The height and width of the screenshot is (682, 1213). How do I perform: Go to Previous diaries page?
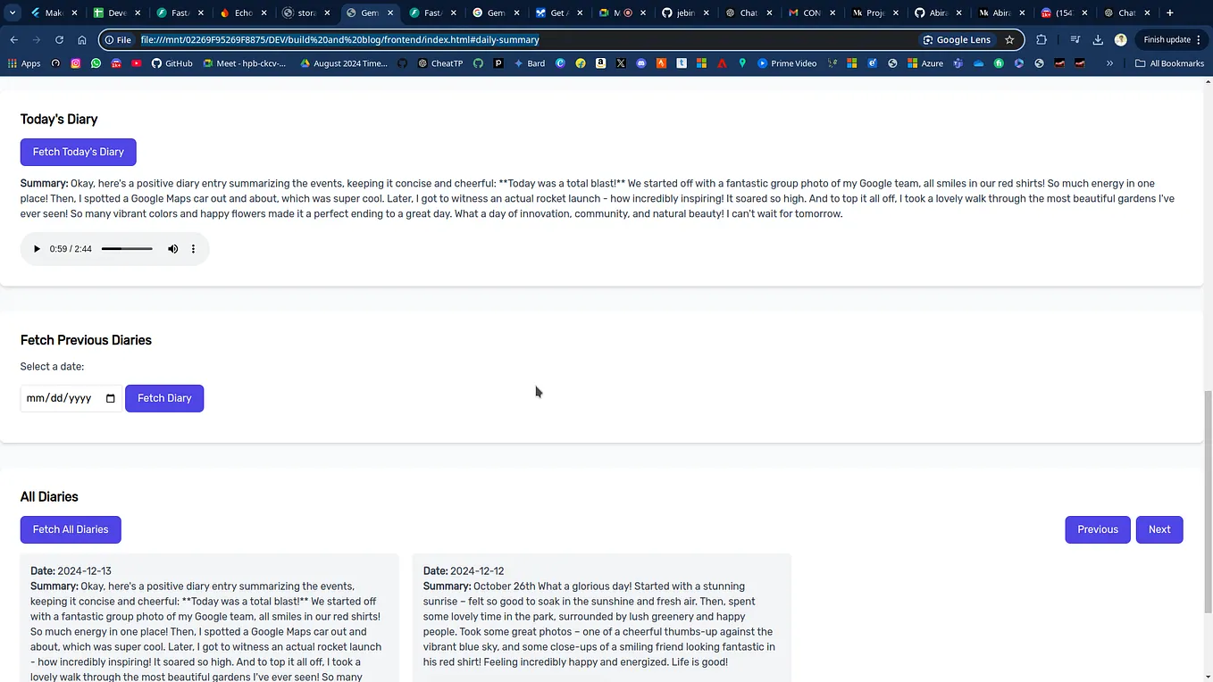(1098, 529)
